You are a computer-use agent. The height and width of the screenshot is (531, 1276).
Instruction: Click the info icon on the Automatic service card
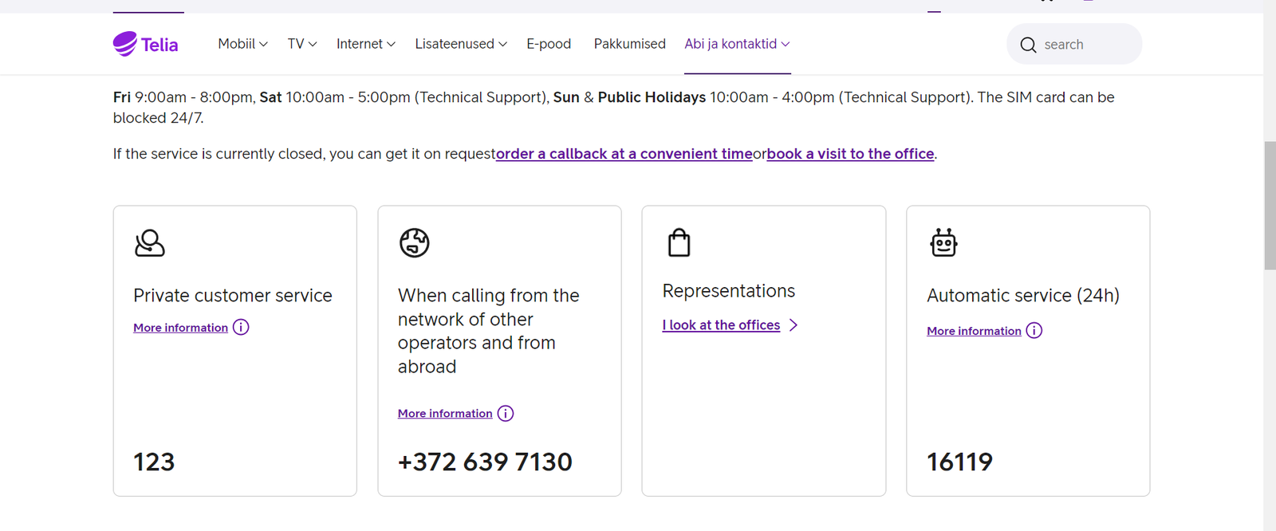point(1034,330)
